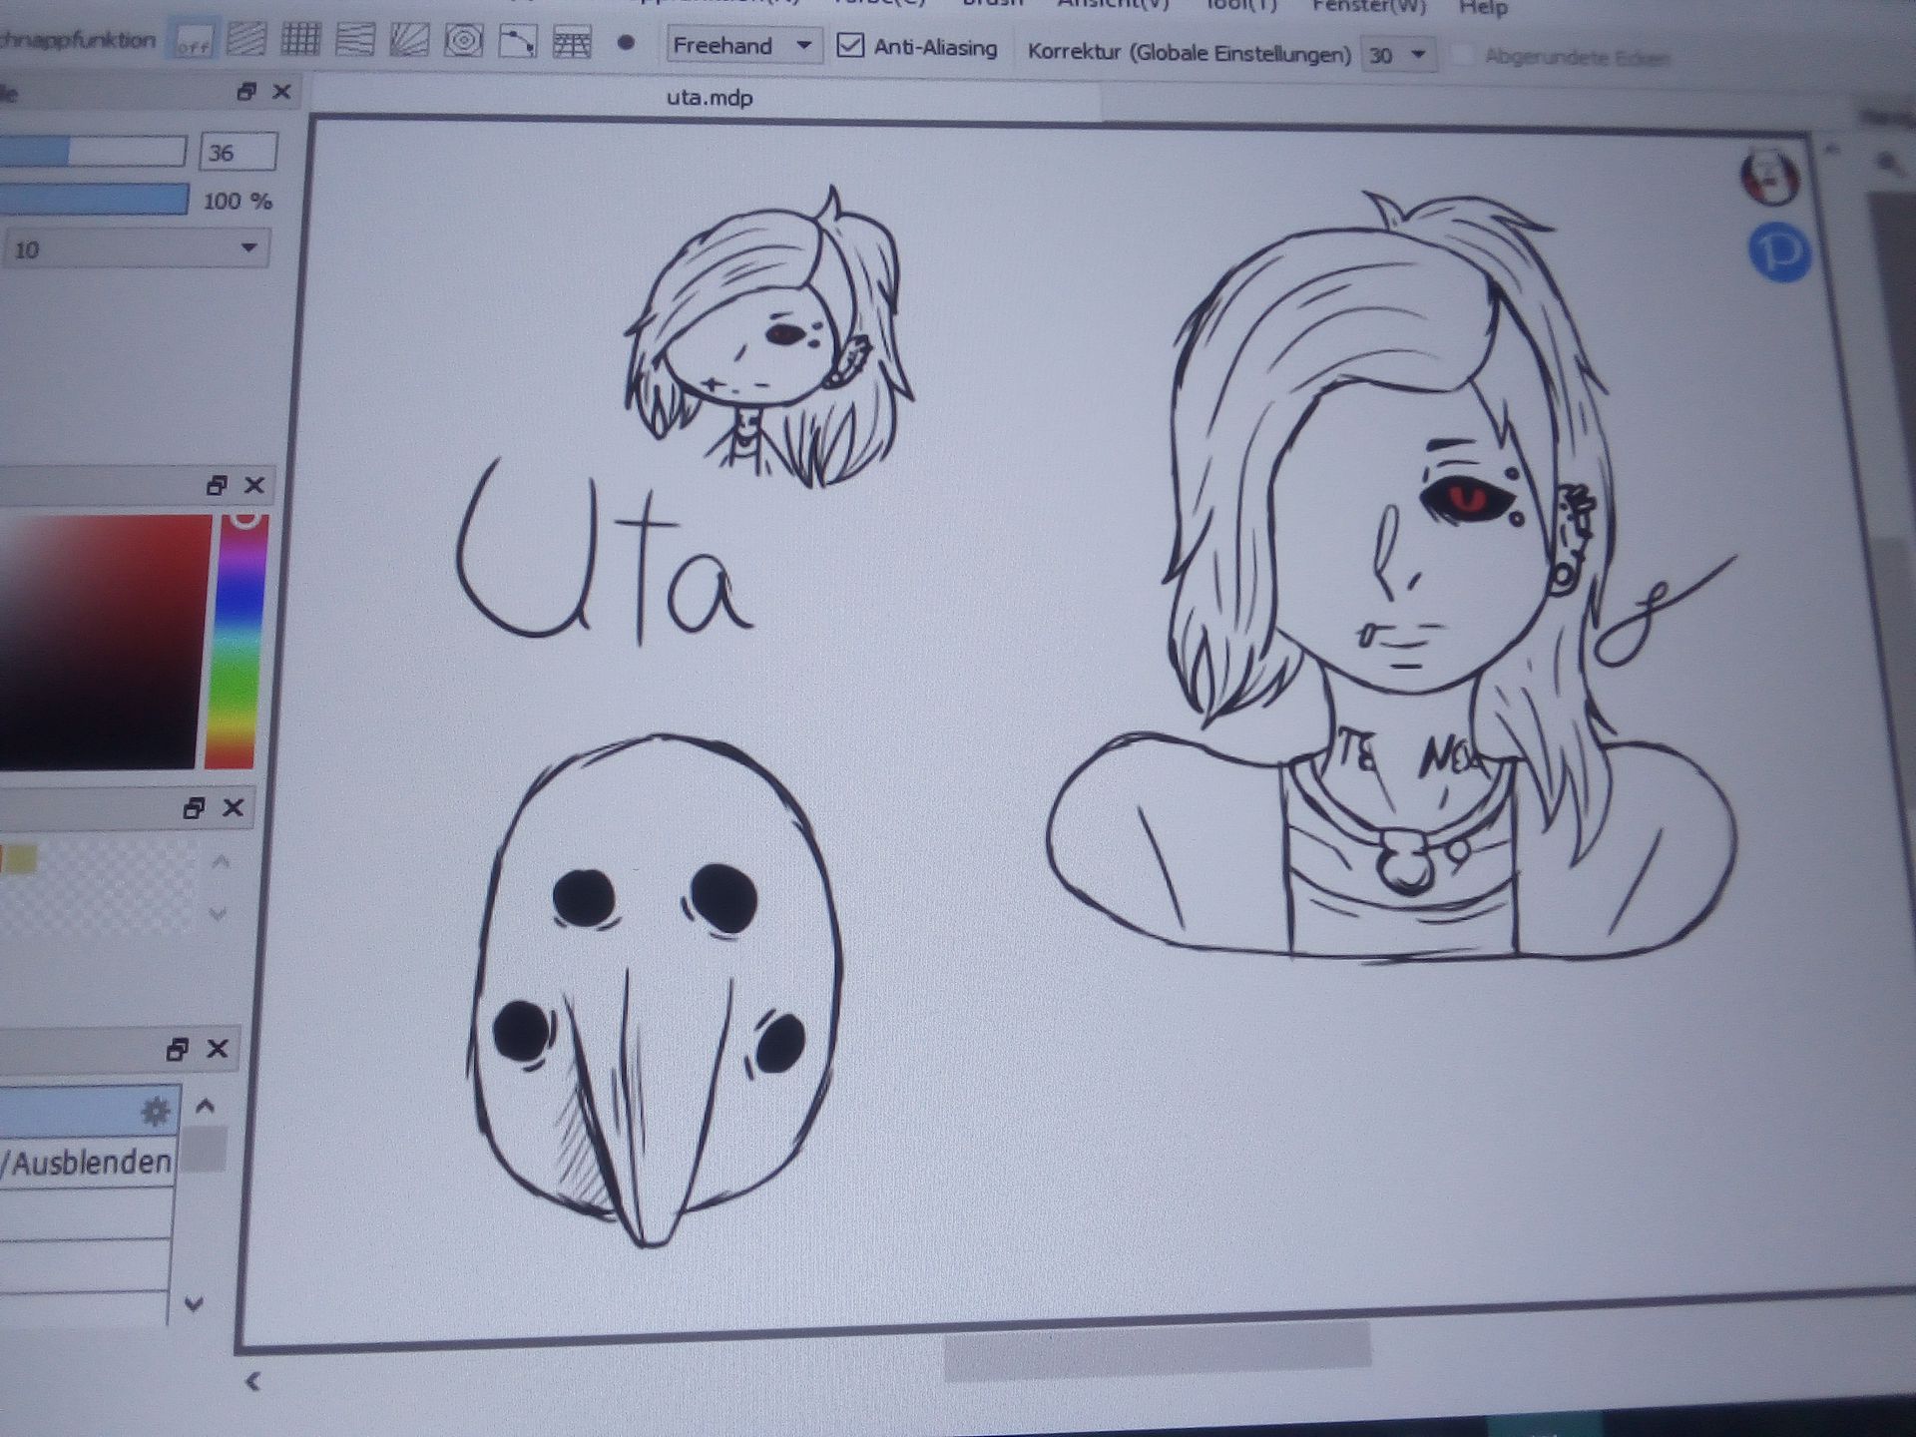Open the Freehand drawing mode dropdown
Image resolution: width=1916 pixels, height=1437 pixels.
[743, 46]
